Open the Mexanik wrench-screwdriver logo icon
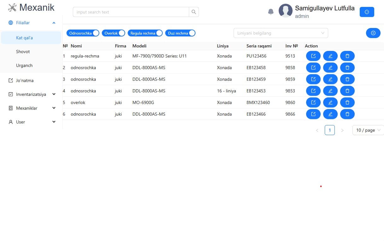The width and height of the screenshot is (384, 241). tap(12, 7)
